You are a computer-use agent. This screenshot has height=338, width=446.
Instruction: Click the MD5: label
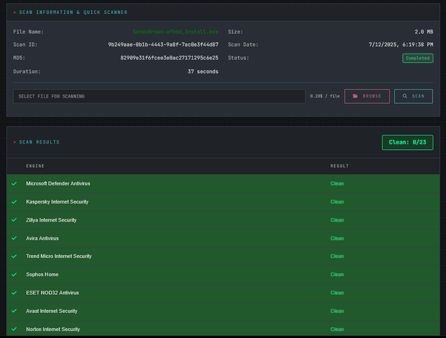click(19, 58)
